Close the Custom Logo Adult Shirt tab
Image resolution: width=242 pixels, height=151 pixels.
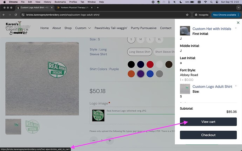pyautogui.click(x=52, y=8)
